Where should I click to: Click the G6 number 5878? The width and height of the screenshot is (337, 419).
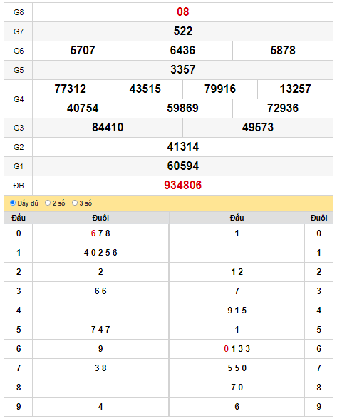[x=283, y=50]
